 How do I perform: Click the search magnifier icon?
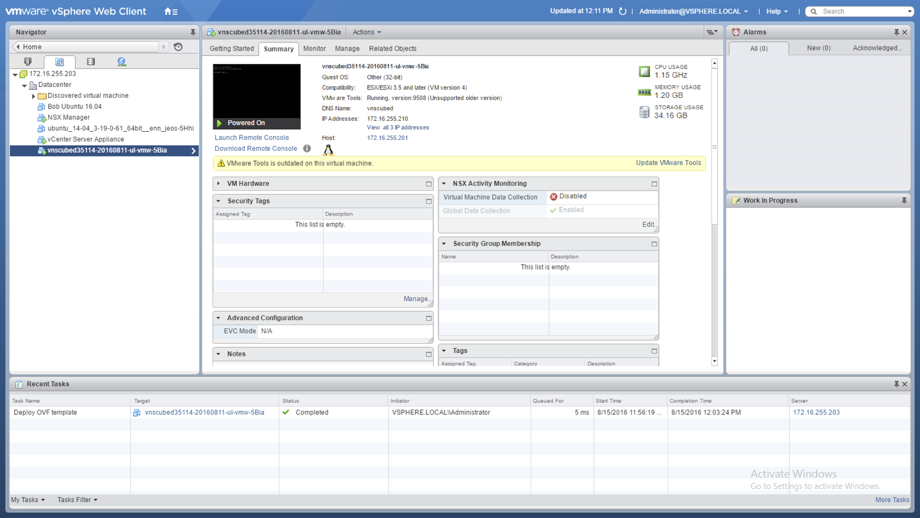click(x=814, y=11)
